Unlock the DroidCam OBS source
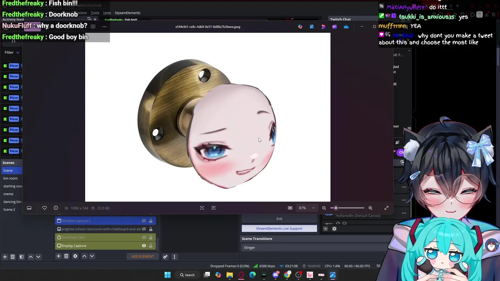This screenshot has height=281, width=500. (151, 237)
